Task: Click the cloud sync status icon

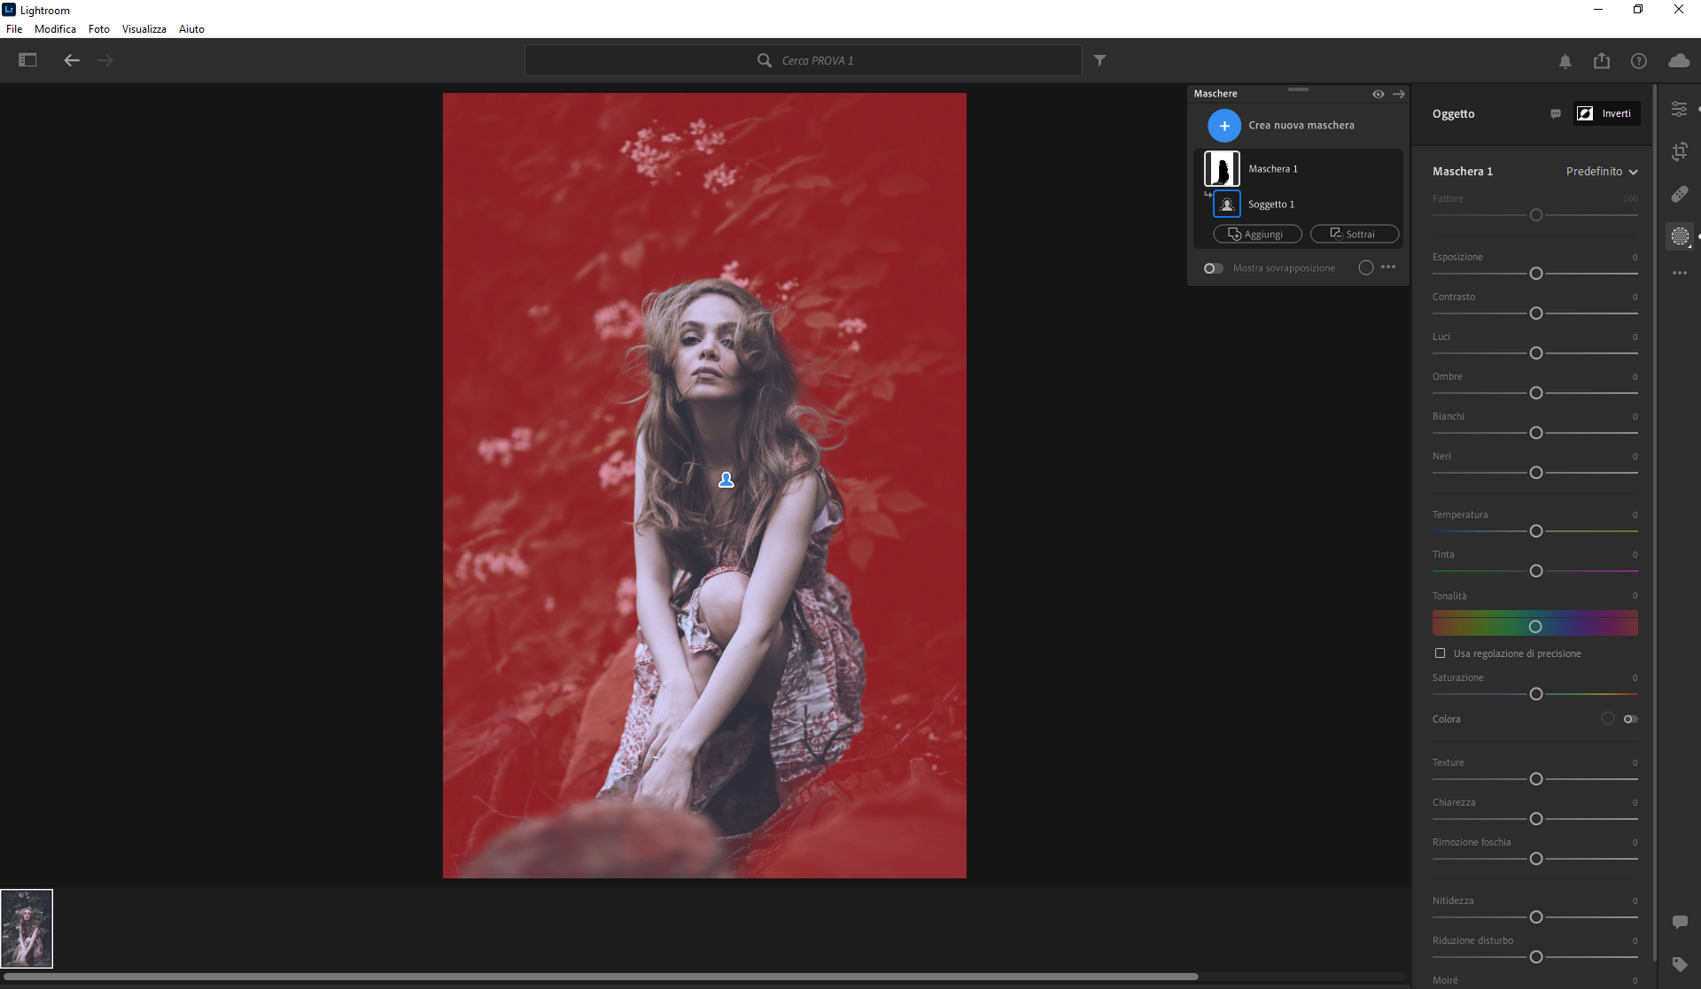Action: (x=1678, y=61)
